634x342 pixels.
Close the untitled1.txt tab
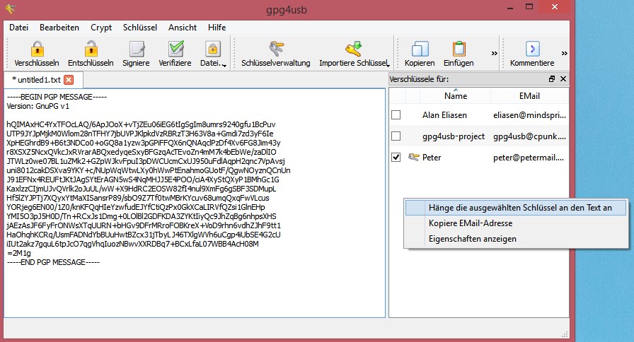(69, 80)
